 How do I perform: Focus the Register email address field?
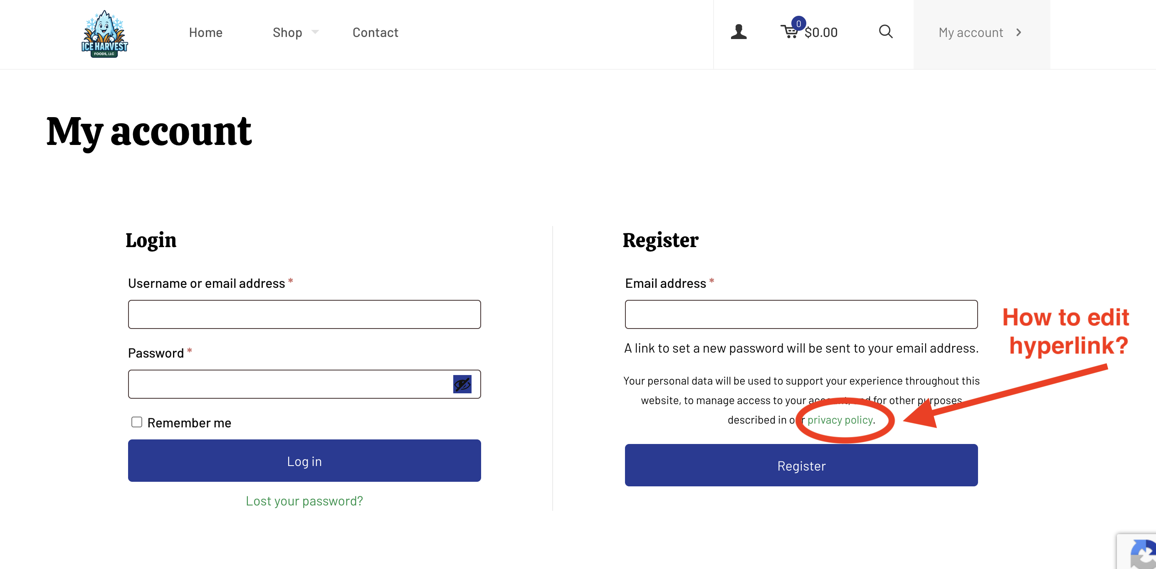[801, 314]
